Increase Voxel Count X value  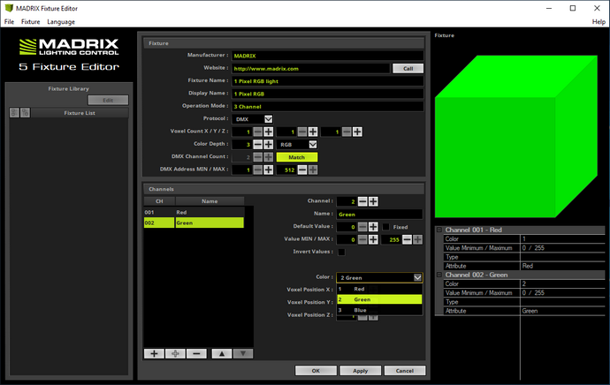(269, 132)
